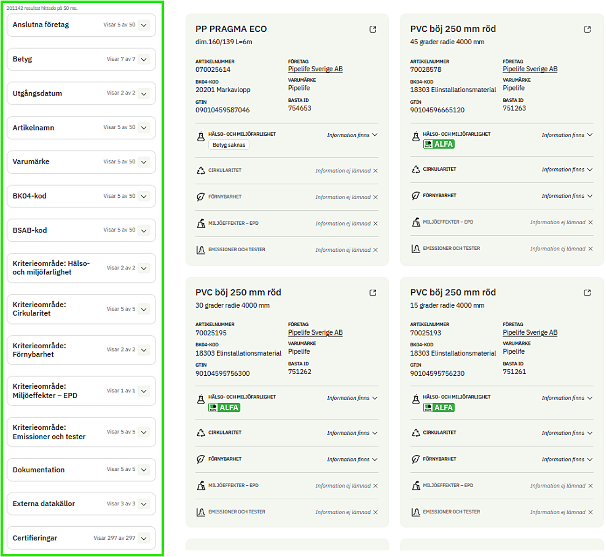This screenshot has width=606, height=557.
Task: Expand förnybarhet 'Information finns' on 30 grader card
Action: pos(352,460)
